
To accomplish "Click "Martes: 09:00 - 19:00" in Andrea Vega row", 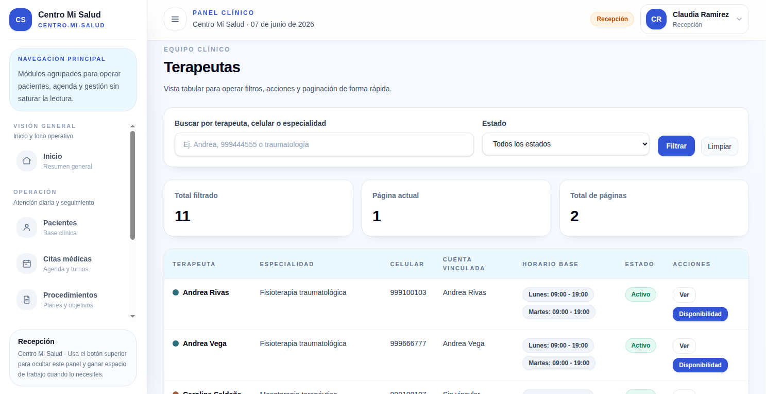I will click(559, 363).
